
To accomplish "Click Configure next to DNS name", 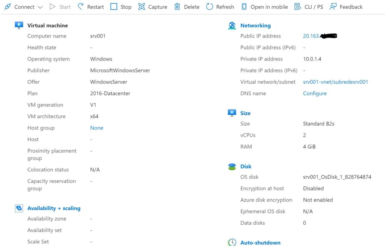I will click(315, 94).
